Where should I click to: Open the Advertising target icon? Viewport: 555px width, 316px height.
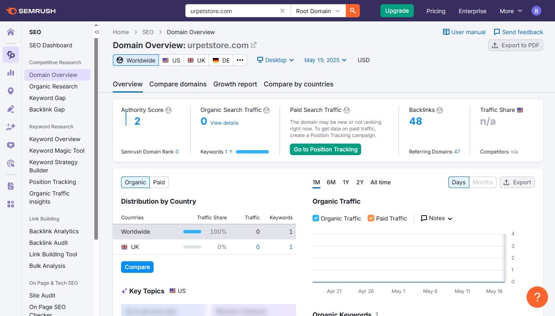[x=11, y=163]
